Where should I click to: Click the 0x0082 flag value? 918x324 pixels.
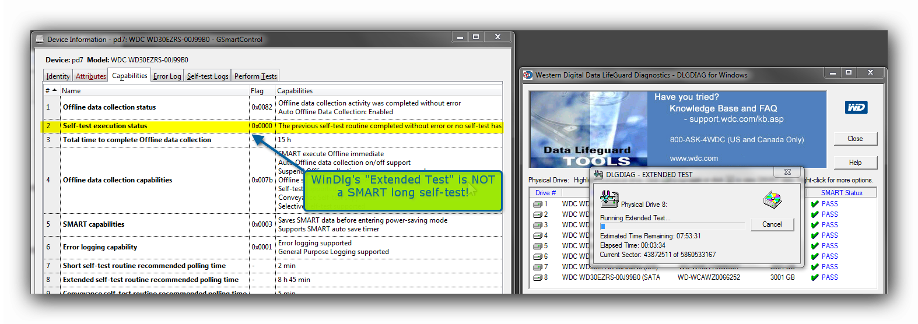(x=262, y=107)
